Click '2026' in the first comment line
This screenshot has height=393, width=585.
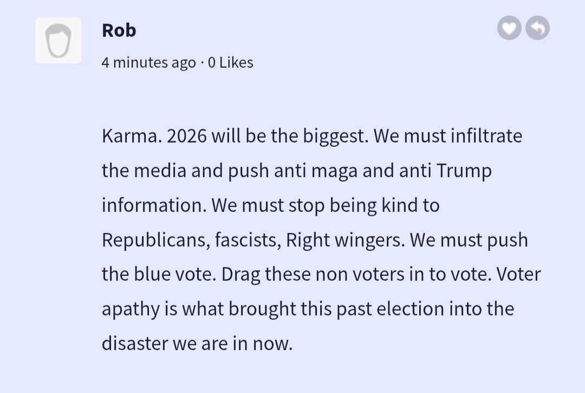tap(187, 136)
